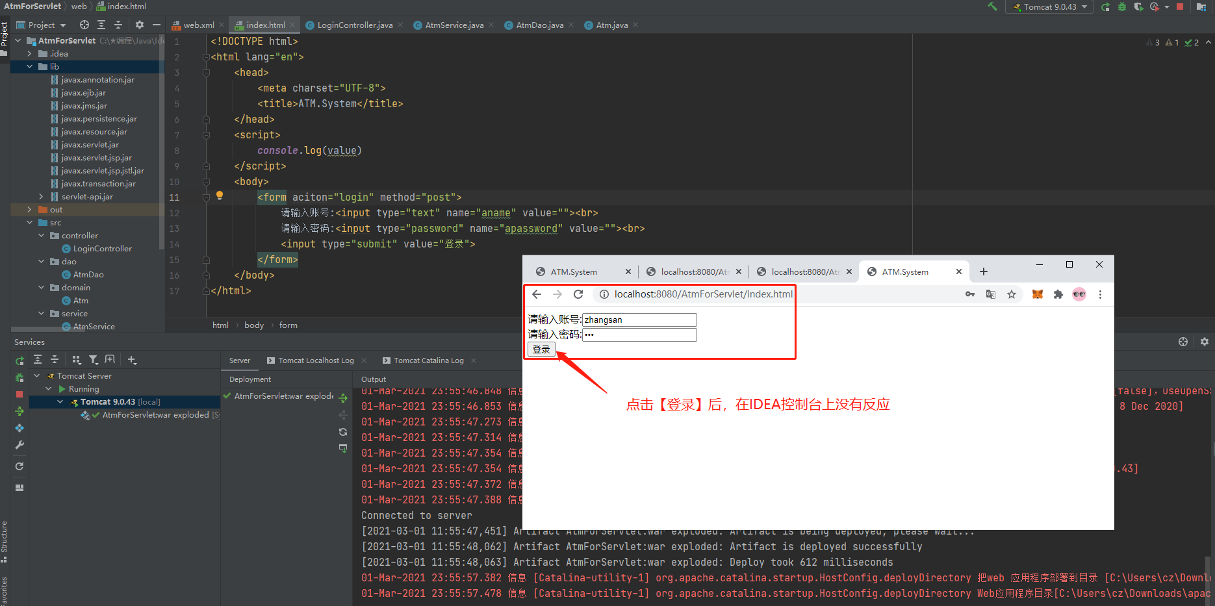Open the Group By dropdown in Services
The height and width of the screenshot is (606, 1215).
pos(77,359)
